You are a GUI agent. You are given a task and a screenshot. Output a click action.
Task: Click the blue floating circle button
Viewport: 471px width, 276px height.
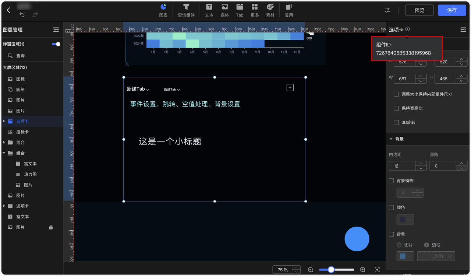coord(357,239)
